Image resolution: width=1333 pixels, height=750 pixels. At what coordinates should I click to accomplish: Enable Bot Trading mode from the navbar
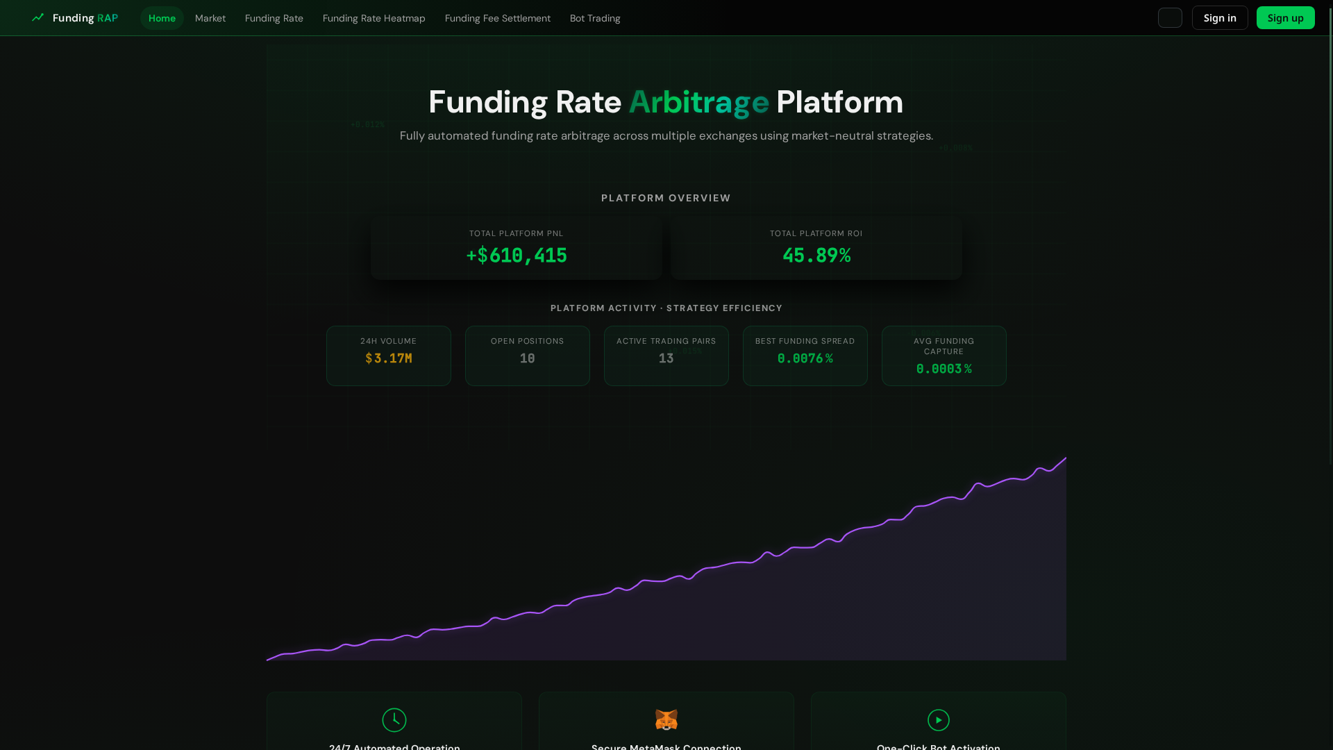(594, 18)
